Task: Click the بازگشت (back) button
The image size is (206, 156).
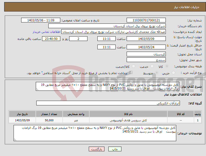Action: coord(97,149)
